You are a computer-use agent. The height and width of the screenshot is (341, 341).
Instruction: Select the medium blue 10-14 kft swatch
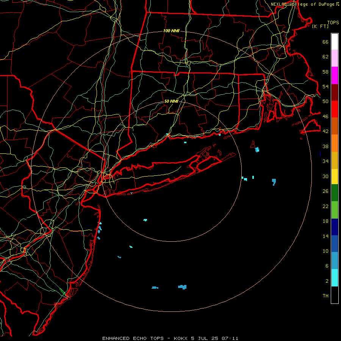(335, 244)
